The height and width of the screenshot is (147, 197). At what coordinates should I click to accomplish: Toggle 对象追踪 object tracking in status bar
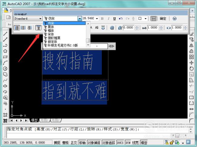point(109,142)
